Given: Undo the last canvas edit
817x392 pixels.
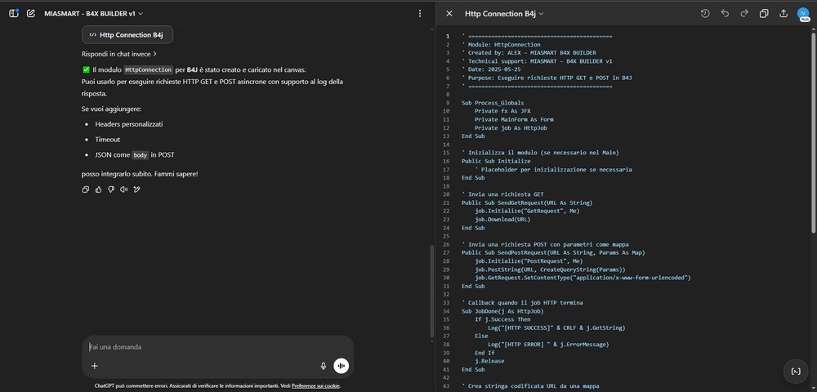Looking at the screenshot, I should [725, 14].
